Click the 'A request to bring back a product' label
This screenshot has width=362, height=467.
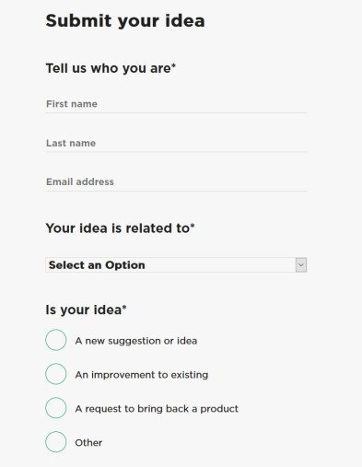[x=157, y=409]
